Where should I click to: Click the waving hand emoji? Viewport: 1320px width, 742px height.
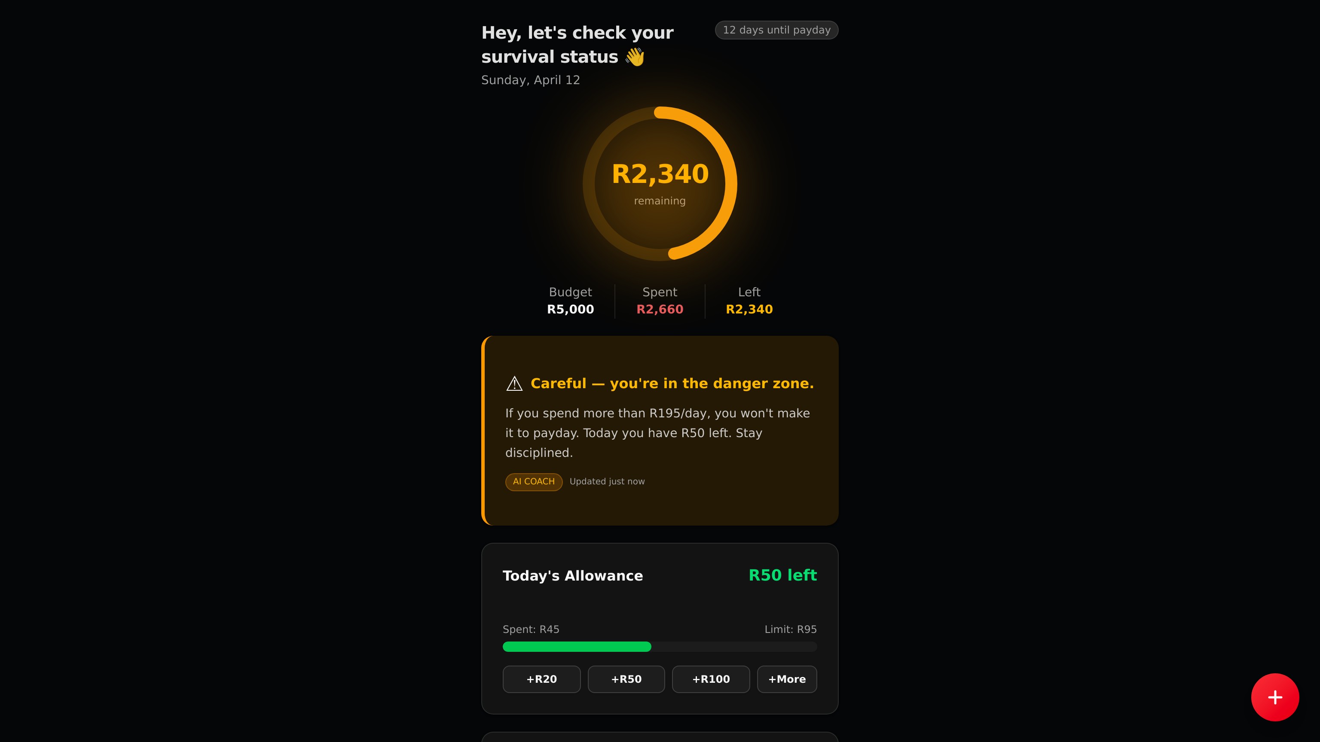pos(634,57)
